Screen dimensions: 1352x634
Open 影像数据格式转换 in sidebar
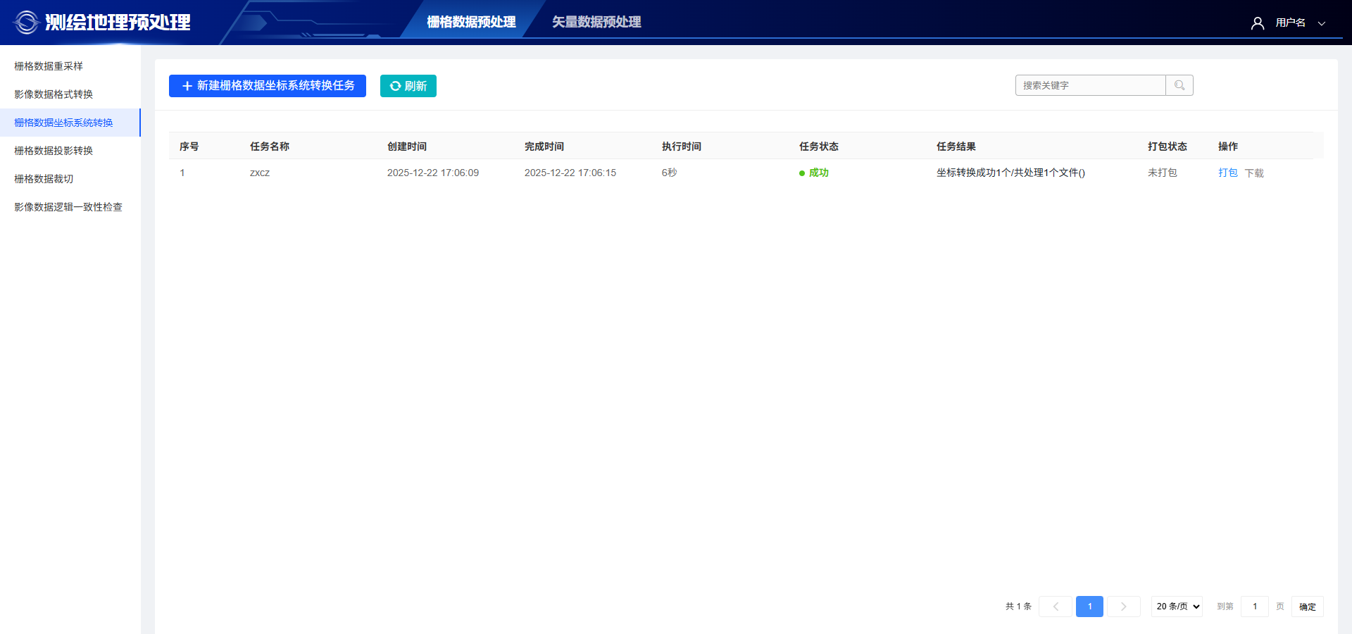click(54, 94)
